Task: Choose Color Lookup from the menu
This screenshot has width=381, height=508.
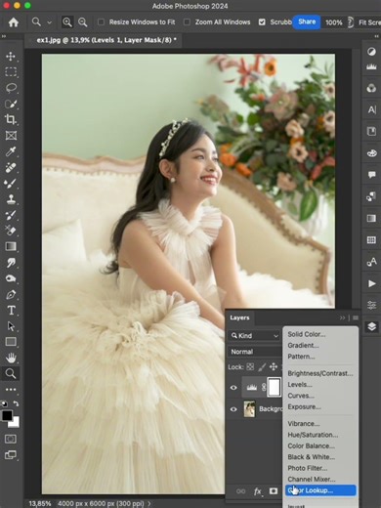Action: point(320,490)
